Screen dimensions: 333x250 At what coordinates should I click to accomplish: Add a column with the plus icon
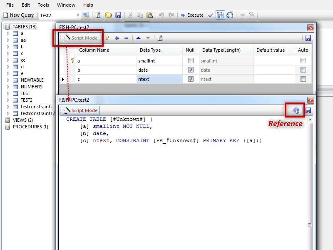[x=117, y=38]
